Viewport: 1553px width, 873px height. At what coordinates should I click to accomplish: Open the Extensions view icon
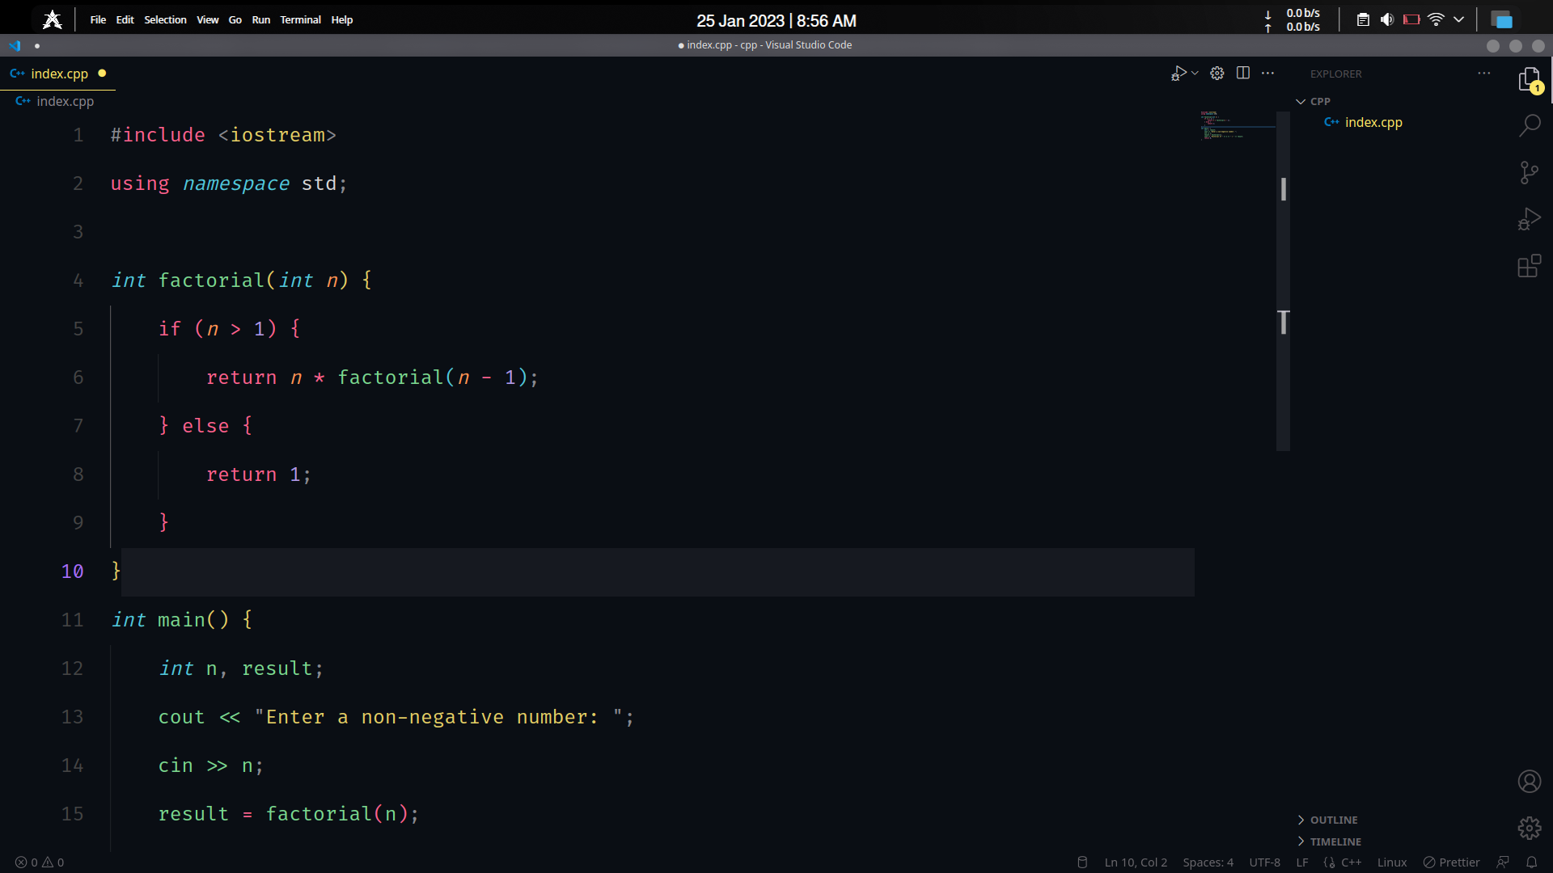[1529, 266]
